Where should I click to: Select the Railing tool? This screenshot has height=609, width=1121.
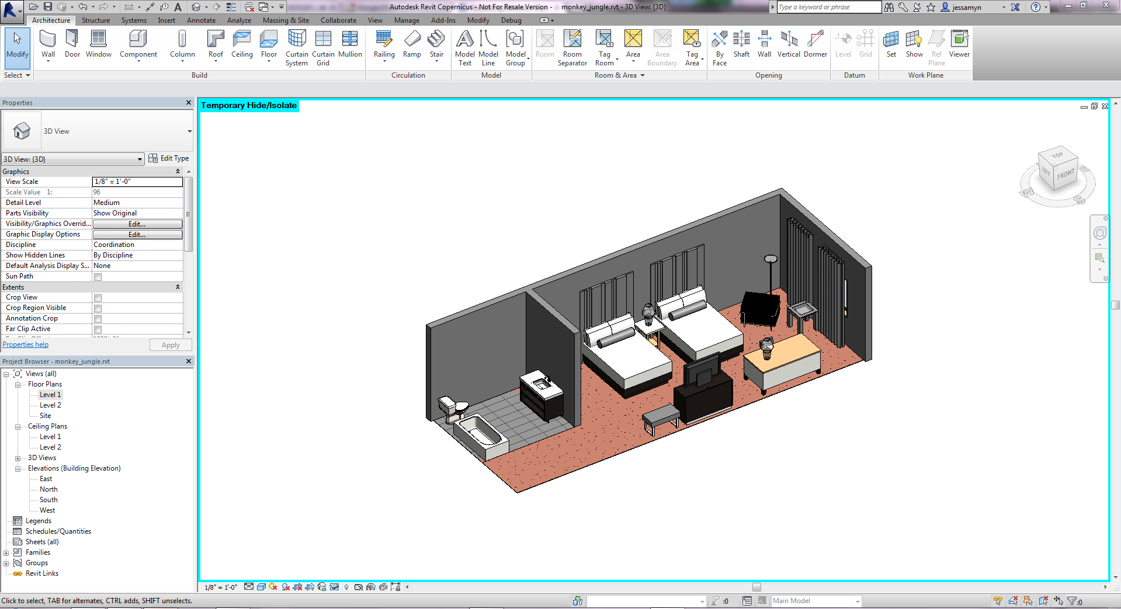pos(384,45)
